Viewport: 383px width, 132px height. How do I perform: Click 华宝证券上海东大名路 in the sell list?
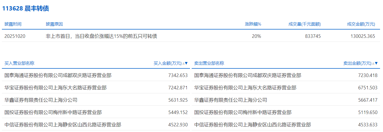tap(245, 88)
